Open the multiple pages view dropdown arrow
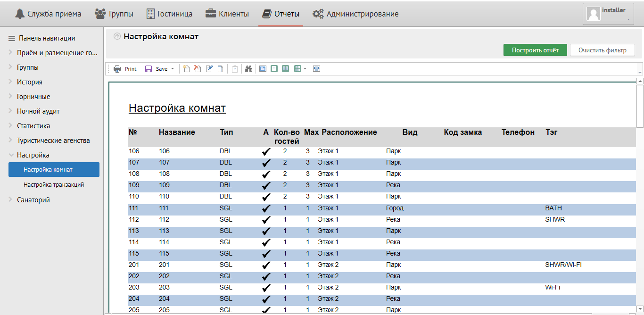This screenshot has height=315, width=644. coord(305,69)
